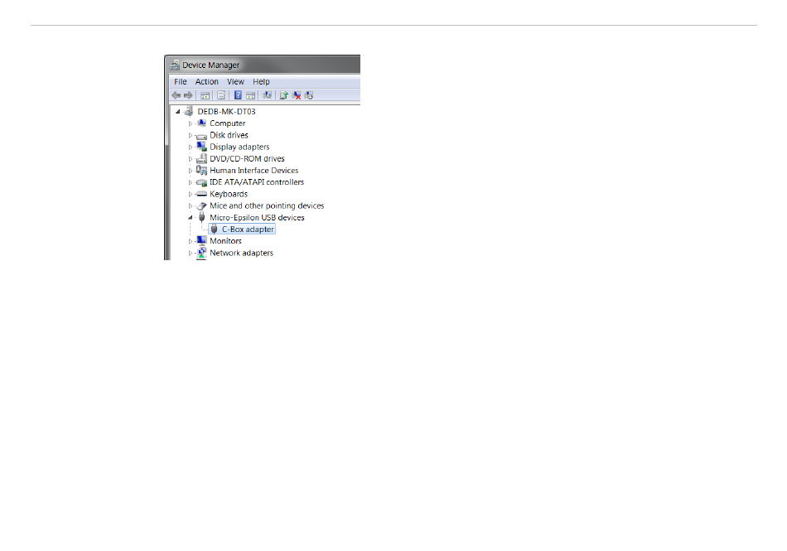Select the Keyboards category icon
Viewport: 787px width, 551px height.
(x=202, y=194)
